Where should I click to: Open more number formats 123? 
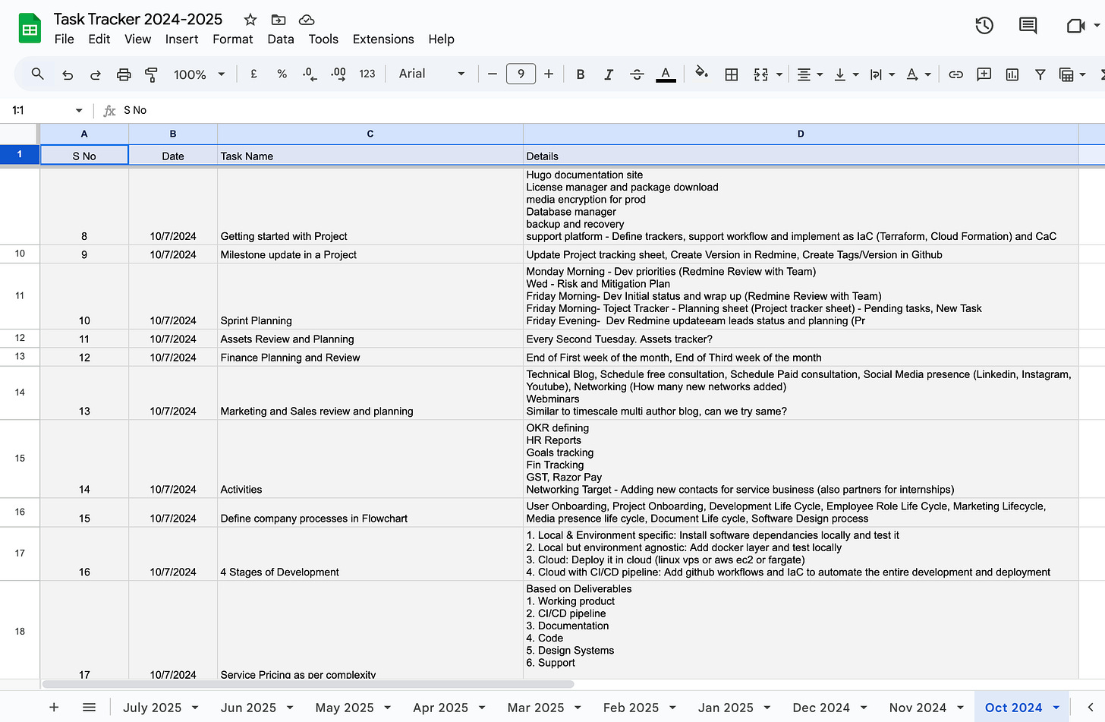pos(367,74)
